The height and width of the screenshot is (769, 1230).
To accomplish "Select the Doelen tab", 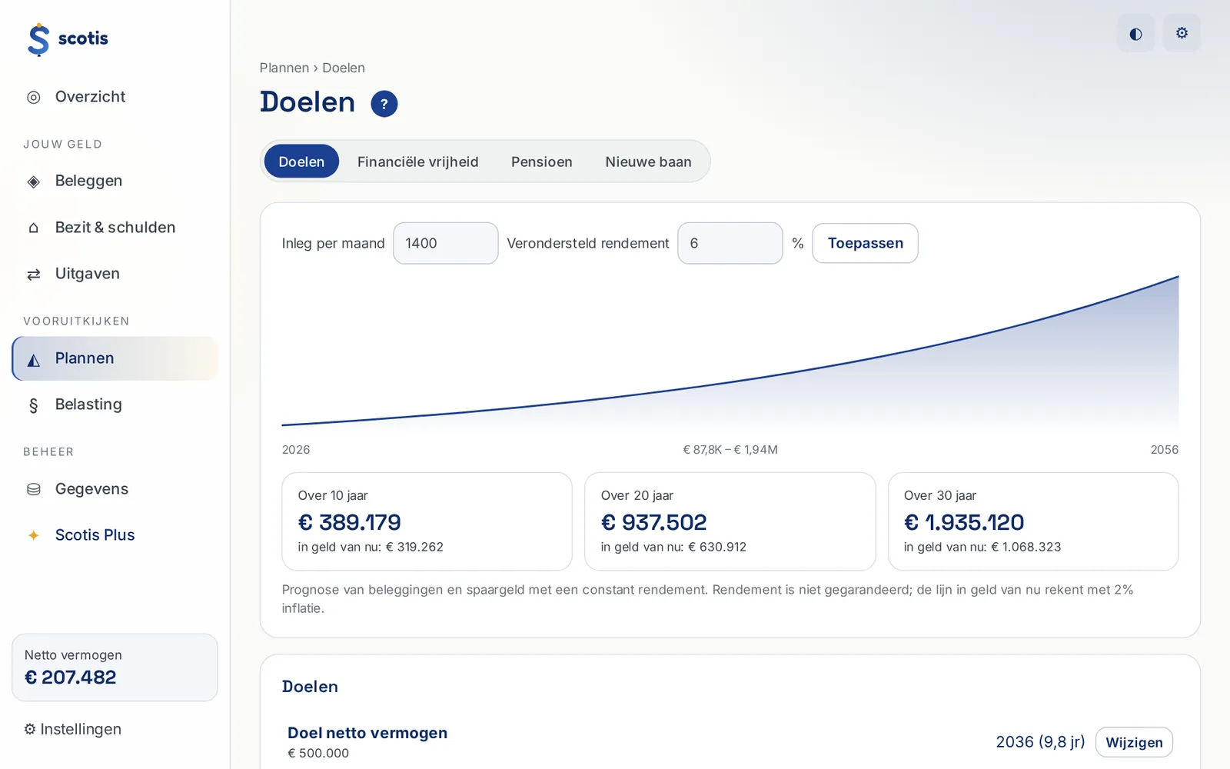I will coord(301,161).
